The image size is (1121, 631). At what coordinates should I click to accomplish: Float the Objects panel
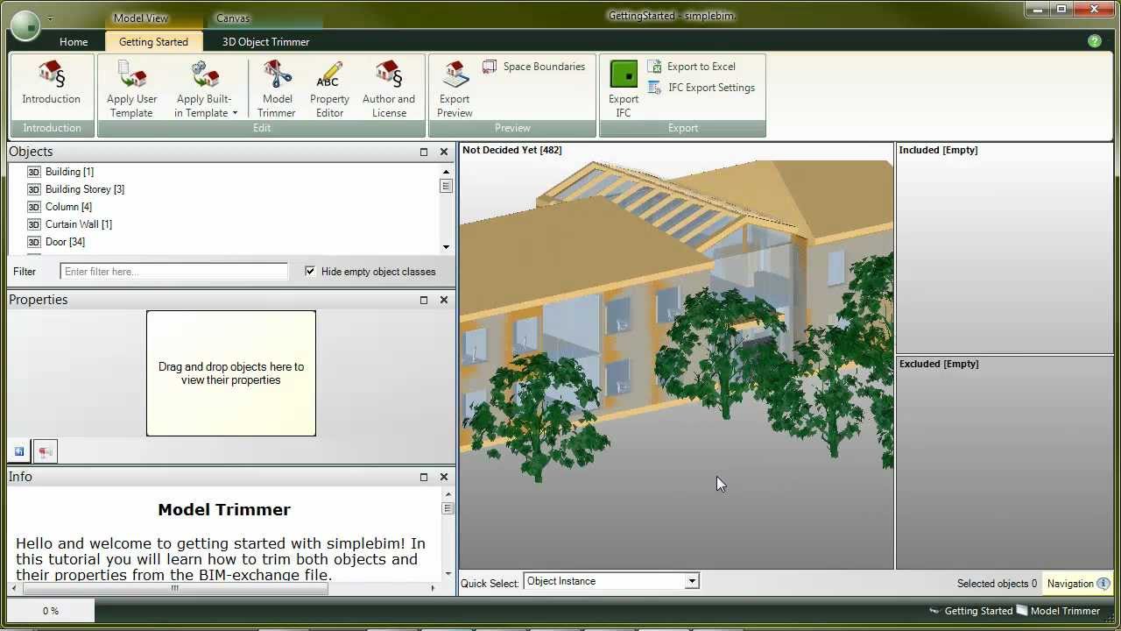tap(424, 152)
